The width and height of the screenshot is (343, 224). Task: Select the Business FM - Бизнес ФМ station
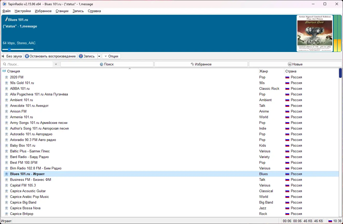coord(171,180)
